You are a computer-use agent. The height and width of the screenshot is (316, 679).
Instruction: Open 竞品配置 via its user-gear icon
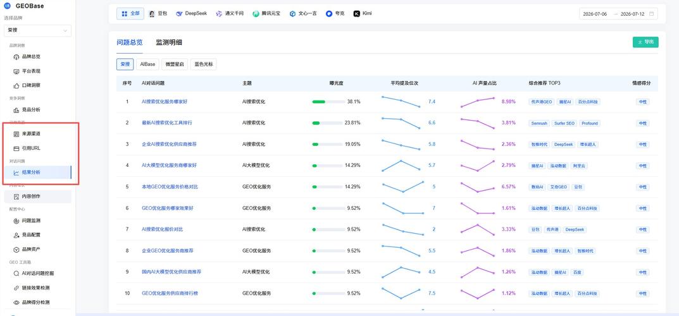[16, 234]
